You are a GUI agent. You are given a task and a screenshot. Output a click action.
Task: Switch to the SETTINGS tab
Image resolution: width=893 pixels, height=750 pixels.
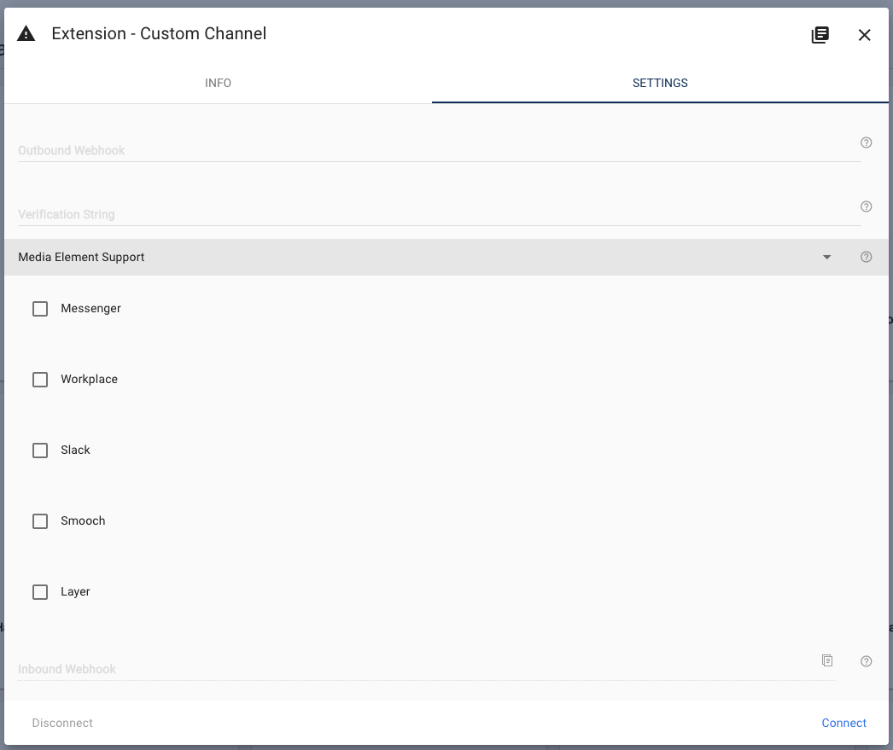[x=660, y=83]
